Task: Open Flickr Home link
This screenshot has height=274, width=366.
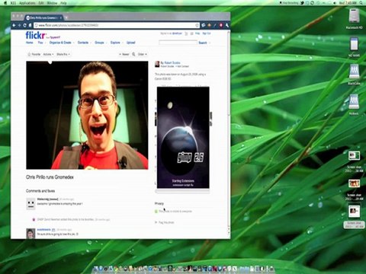Action: pyautogui.click(x=30, y=43)
